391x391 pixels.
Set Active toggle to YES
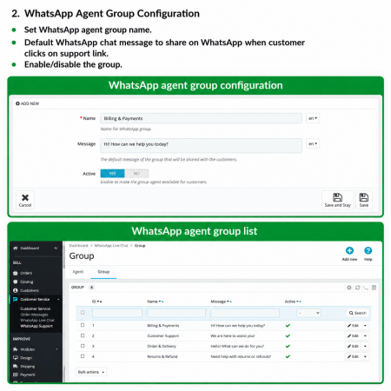pos(112,174)
